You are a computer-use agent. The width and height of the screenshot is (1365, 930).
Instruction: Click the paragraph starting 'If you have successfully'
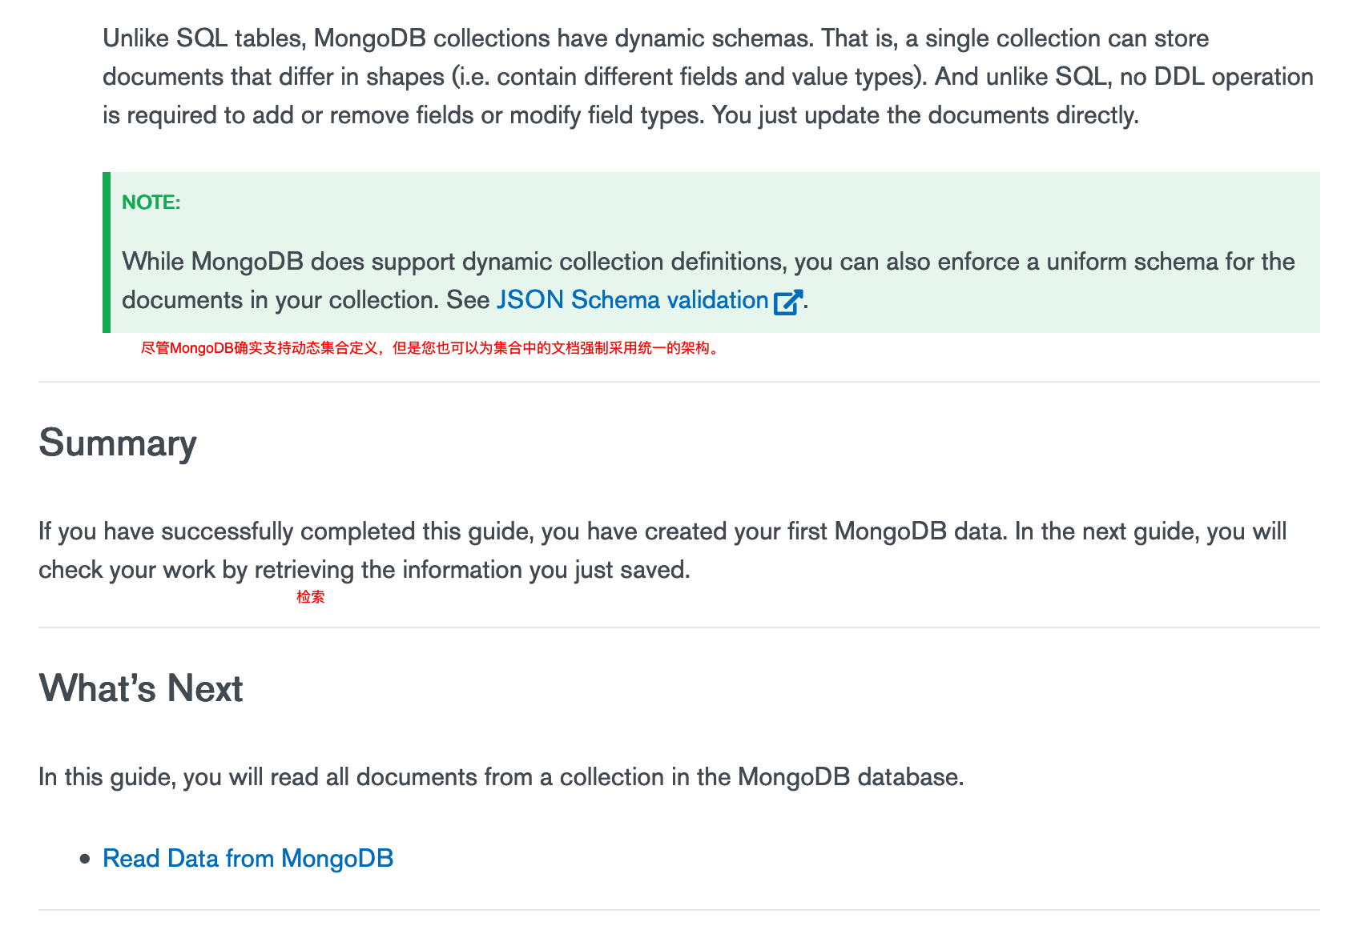[662, 551]
